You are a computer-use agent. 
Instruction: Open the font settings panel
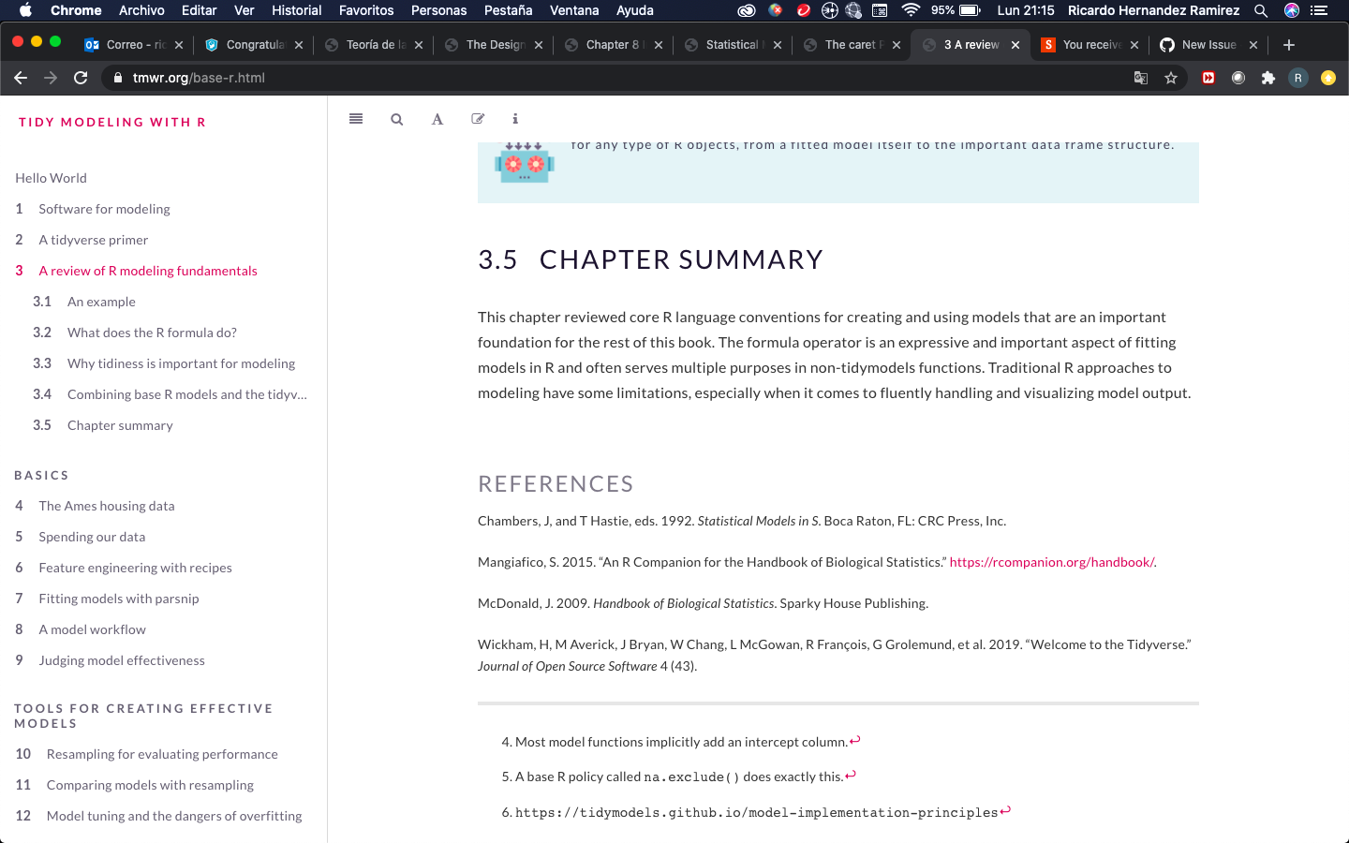pyautogui.click(x=437, y=119)
